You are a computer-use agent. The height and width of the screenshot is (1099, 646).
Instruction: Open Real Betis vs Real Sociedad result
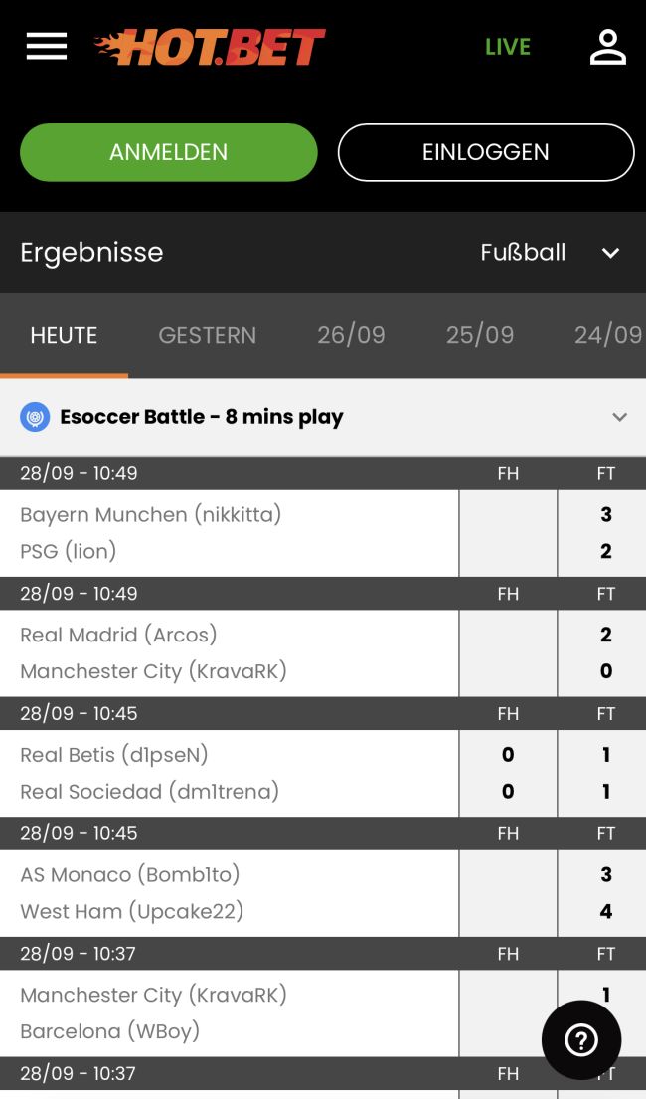tap(229, 773)
